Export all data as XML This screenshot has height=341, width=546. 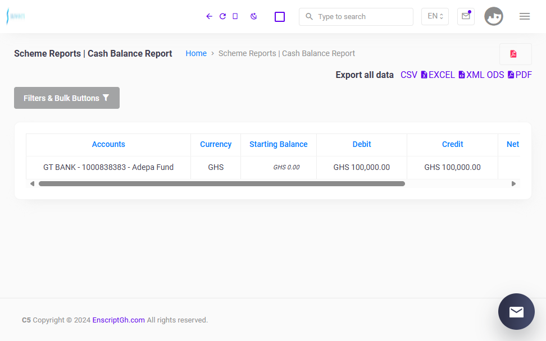click(471, 75)
